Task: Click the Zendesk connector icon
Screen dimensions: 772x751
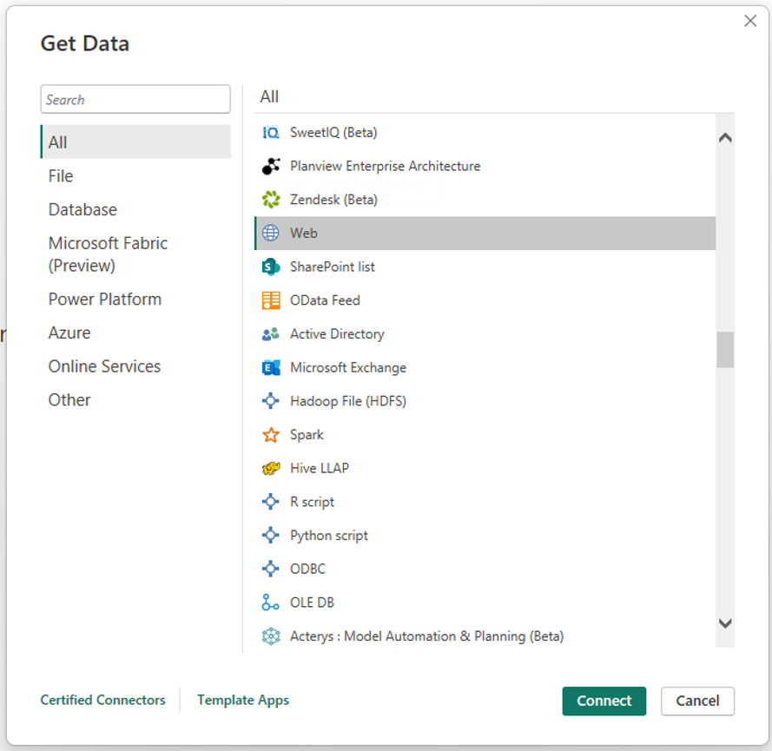Action: [271, 200]
